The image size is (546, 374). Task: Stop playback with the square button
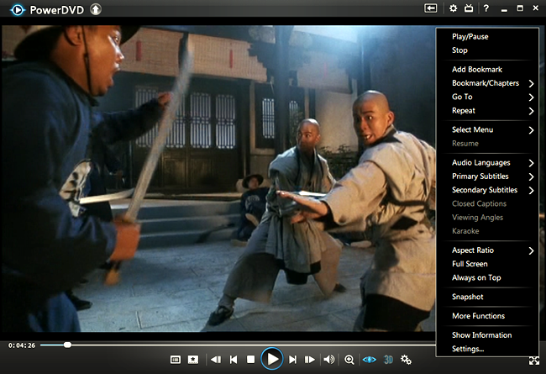click(250, 360)
